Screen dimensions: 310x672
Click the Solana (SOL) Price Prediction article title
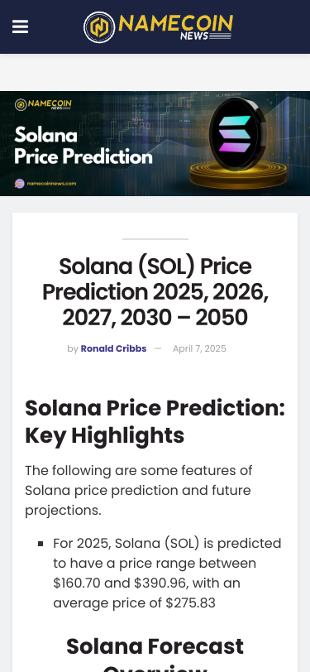(155, 292)
